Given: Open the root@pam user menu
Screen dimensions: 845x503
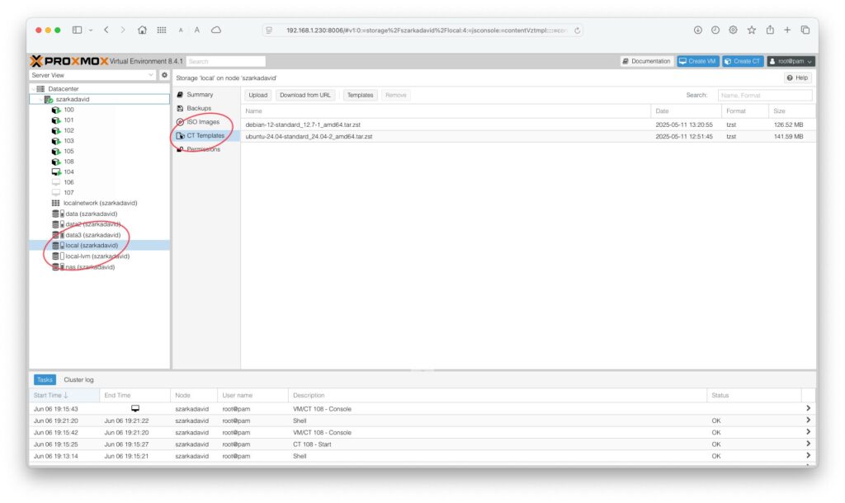Looking at the screenshot, I should [791, 61].
